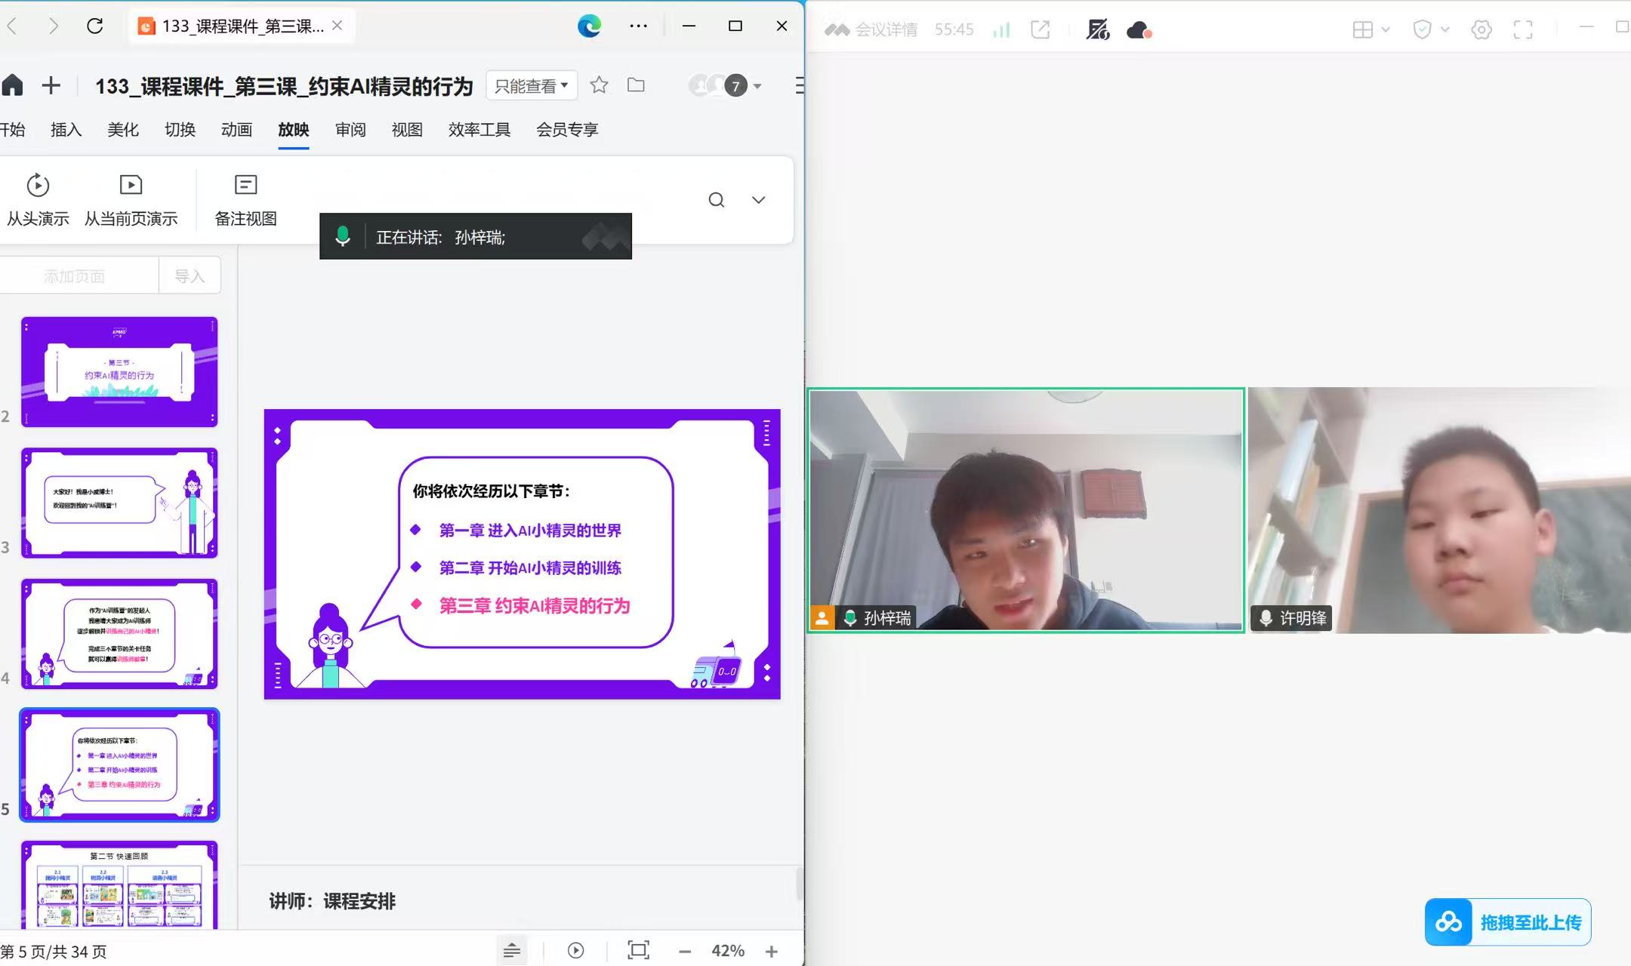Switch to the 动画 tab
The width and height of the screenshot is (1631, 966).
point(236,130)
